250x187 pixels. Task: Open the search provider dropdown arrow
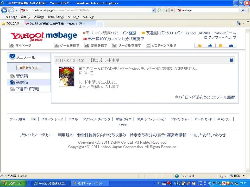tap(247, 10)
